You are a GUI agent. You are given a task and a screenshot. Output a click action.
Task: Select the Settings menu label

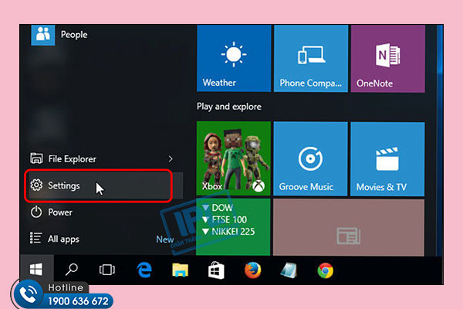pos(64,185)
